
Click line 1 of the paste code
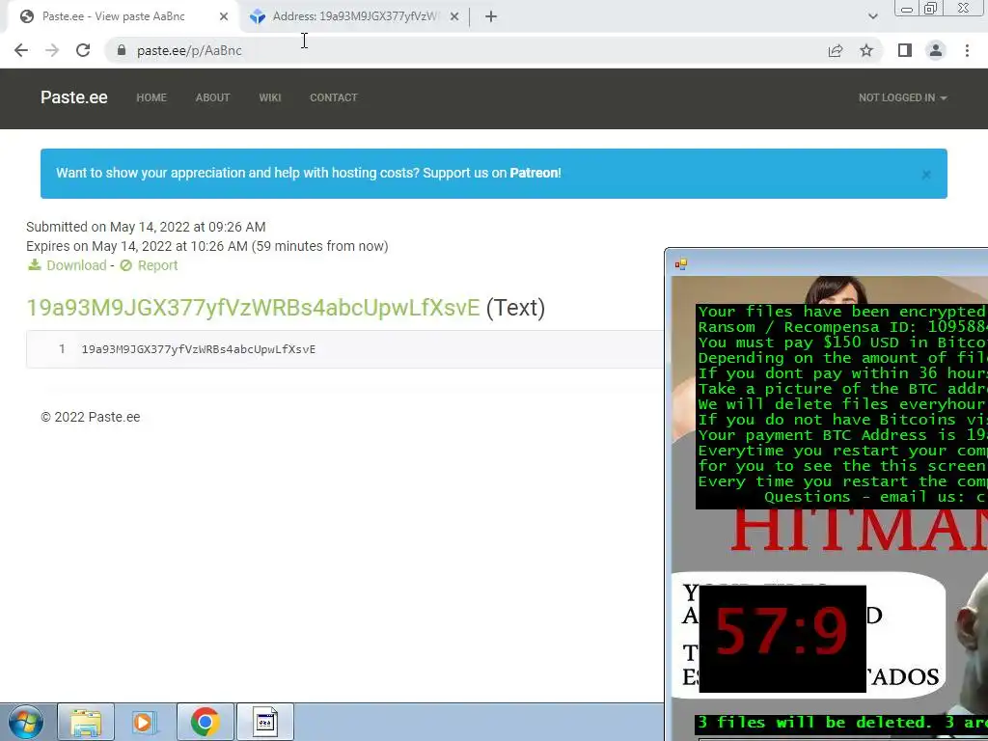coord(198,349)
